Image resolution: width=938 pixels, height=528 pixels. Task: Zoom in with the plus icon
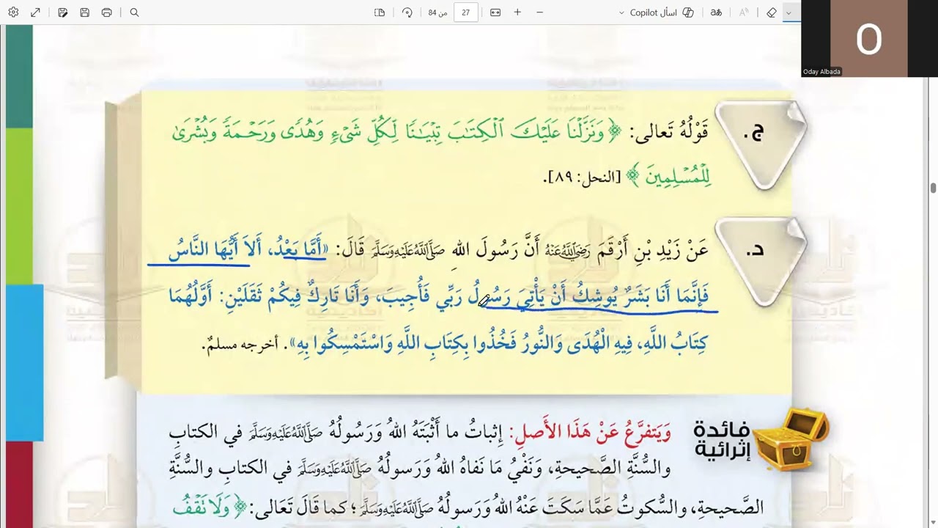[x=517, y=12]
